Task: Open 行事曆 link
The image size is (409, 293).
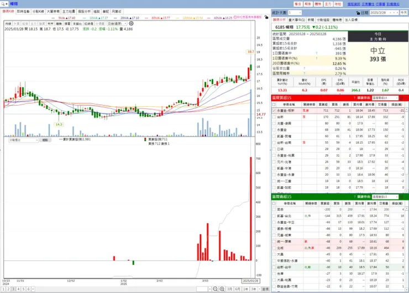Action: (x=380, y=4)
